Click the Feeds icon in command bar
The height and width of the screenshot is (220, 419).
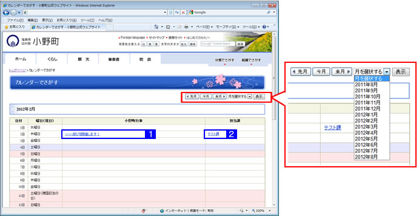click(168, 27)
